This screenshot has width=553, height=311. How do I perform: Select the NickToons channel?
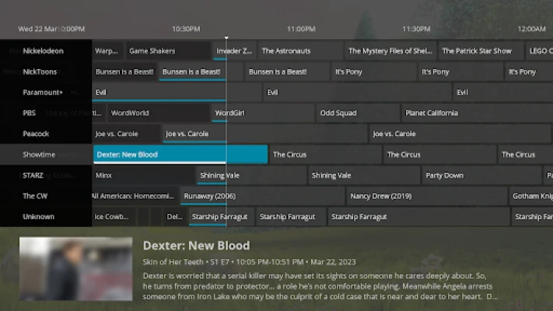(x=40, y=72)
